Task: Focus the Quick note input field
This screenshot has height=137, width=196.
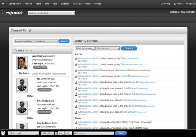Action: [93, 133]
